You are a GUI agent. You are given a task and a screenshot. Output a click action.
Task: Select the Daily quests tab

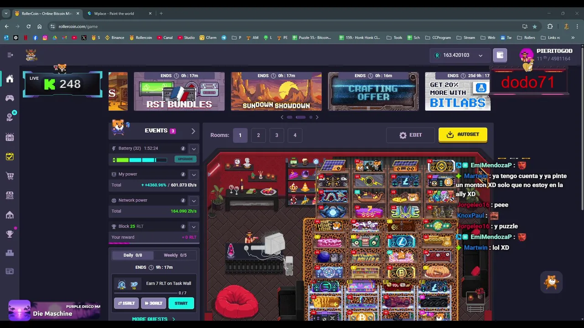(x=133, y=256)
